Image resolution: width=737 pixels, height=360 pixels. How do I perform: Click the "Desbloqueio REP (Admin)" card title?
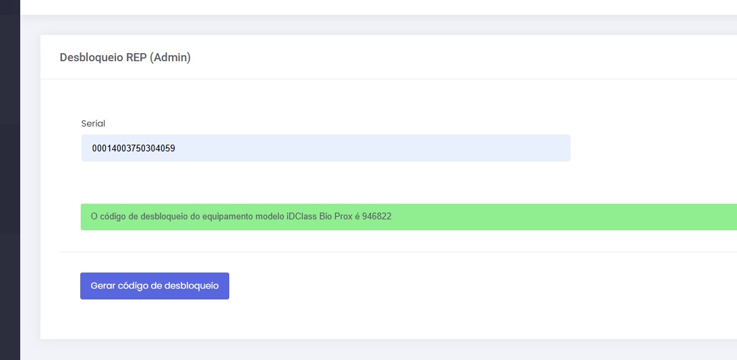tap(125, 58)
